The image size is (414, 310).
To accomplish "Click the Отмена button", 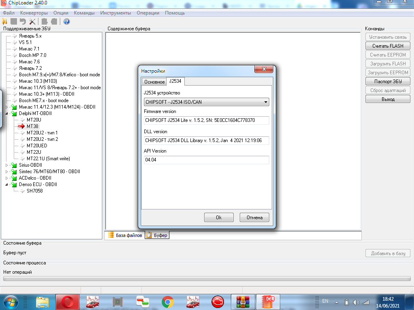I will (x=254, y=218).
